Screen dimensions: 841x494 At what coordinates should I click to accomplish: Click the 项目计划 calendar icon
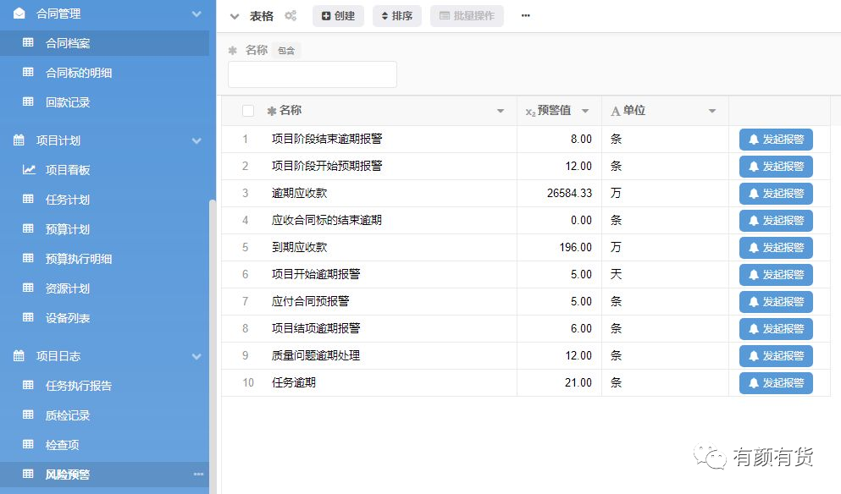point(19,140)
